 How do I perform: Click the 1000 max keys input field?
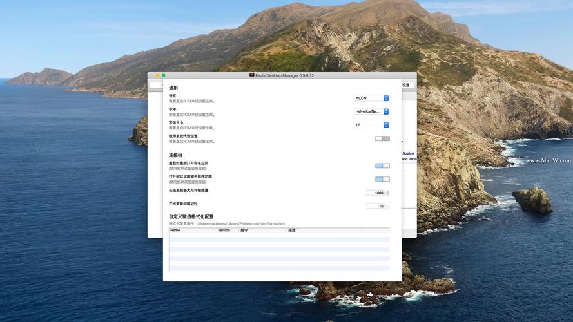[x=375, y=193]
